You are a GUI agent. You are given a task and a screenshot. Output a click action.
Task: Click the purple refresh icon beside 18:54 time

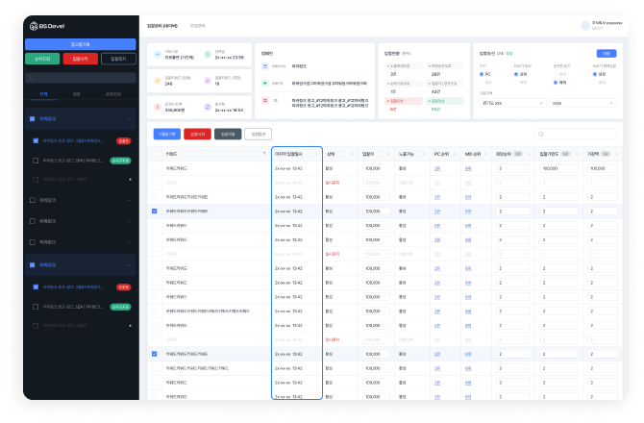208,107
